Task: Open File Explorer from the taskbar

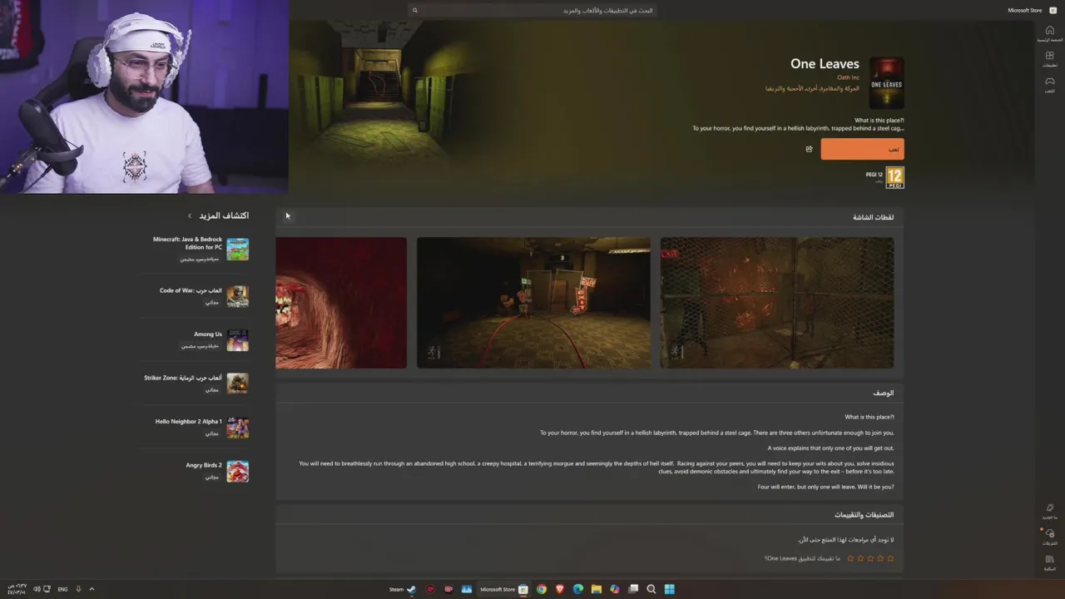Action: (x=597, y=589)
